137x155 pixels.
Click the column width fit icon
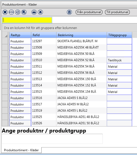pos(11,12)
